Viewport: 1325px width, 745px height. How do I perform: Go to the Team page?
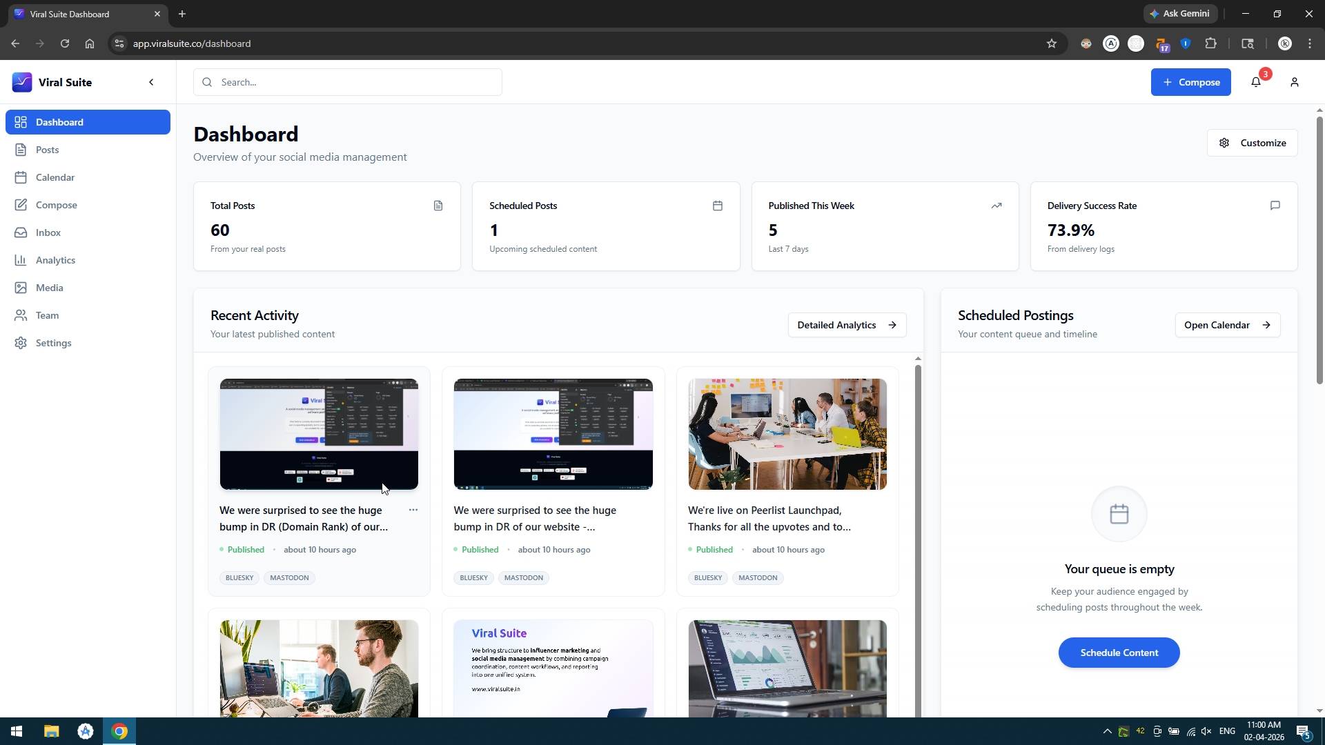point(88,315)
